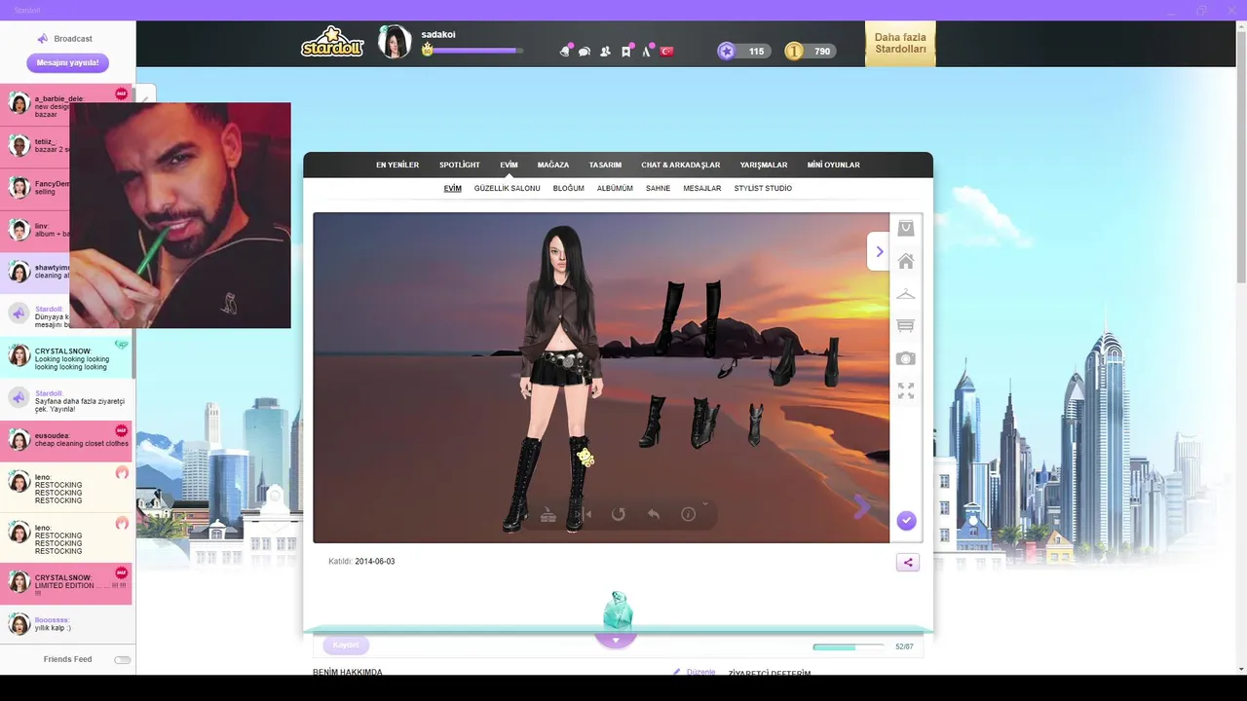Viewport: 1247px width, 701px height.
Task: Open the Academy A icon in header
Action: 646,52
